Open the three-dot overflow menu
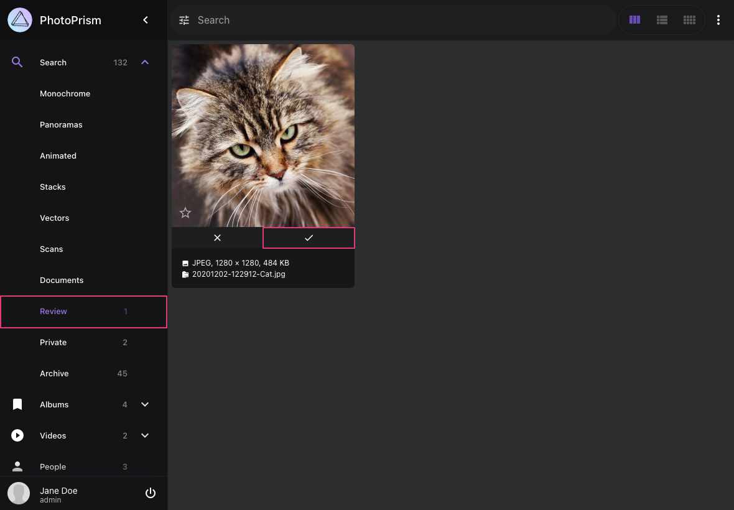Image resolution: width=734 pixels, height=510 pixels. point(718,20)
